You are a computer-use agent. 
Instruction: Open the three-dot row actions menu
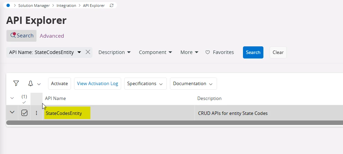(x=36, y=113)
